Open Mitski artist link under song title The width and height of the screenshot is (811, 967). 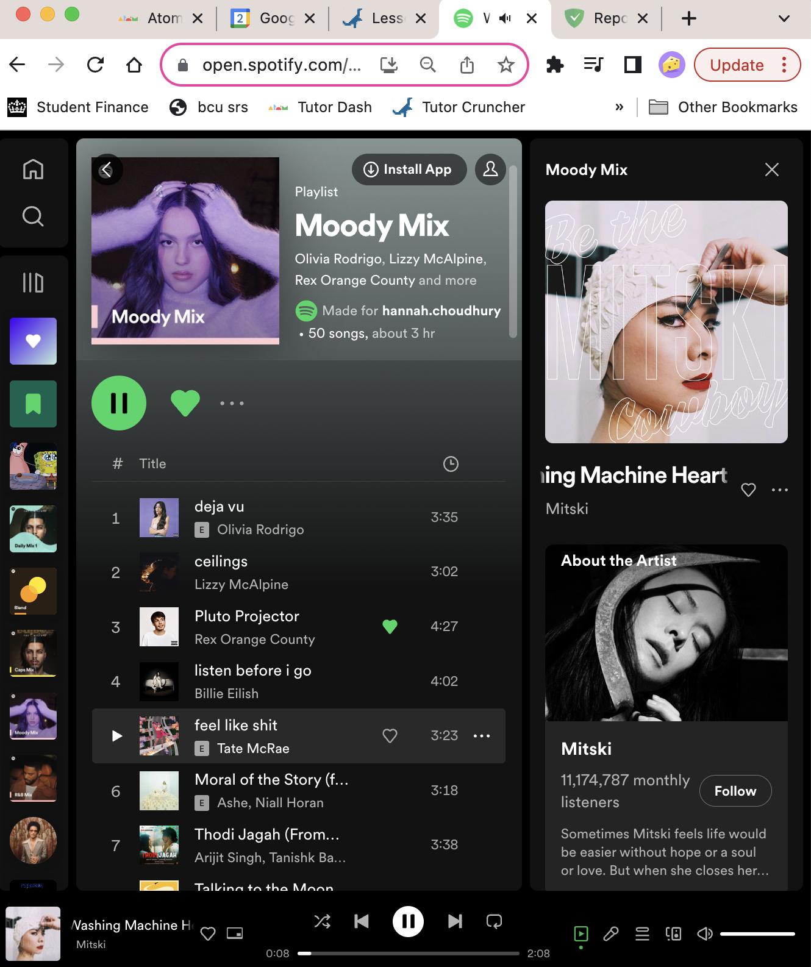(567, 508)
